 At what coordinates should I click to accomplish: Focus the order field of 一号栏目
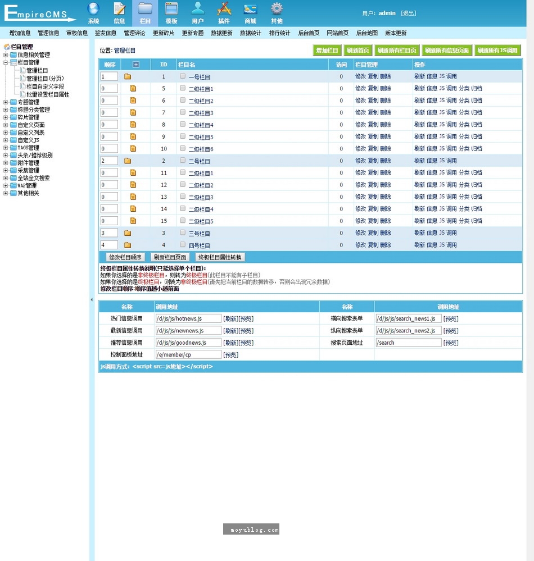[109, 76]
